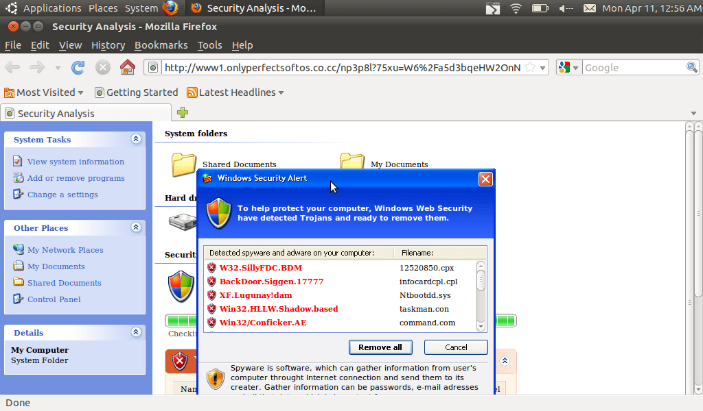Click the yellow warning shield icon

[x=215, y=379]
